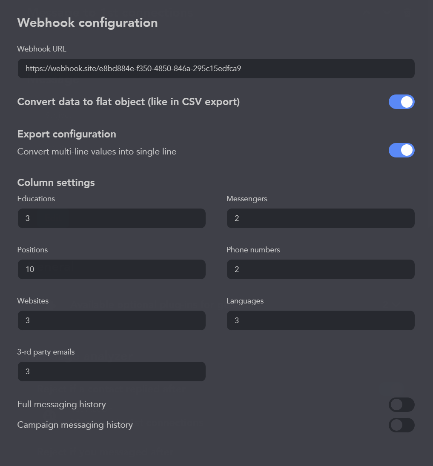This screenshot has width=433, height=466.
Task: Edit the 3-rd party emails field
Action: coord(112,372)
